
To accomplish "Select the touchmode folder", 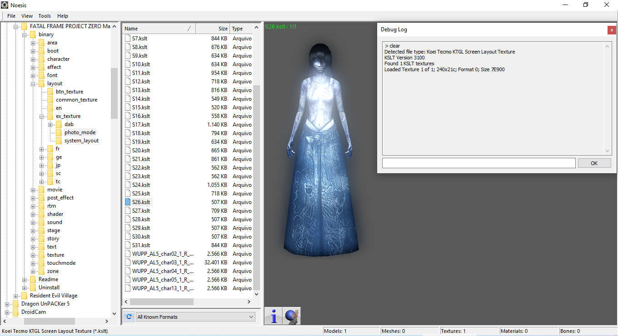I will (x=61, y=263).
